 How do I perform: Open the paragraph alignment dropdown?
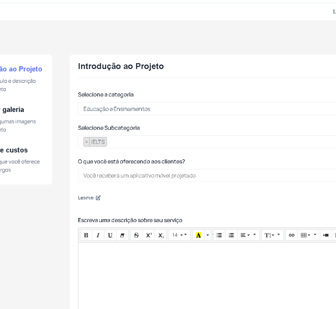point(245,235)
